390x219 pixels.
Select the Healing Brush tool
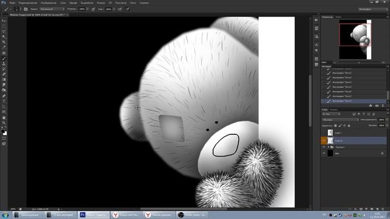pos(4,53)
